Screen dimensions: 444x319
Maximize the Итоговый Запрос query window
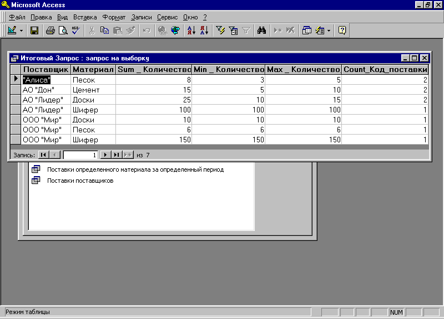[x=414, y=58]
